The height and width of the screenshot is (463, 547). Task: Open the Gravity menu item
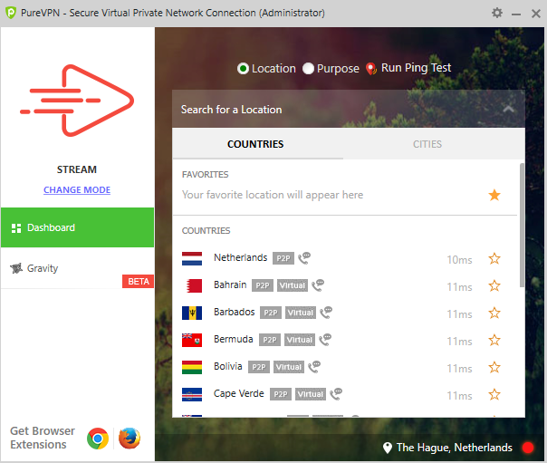[x=78, y=268]
